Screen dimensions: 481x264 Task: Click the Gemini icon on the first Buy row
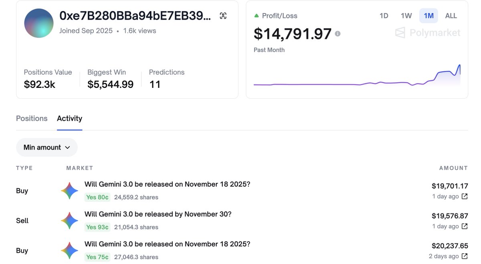[70, 191]
